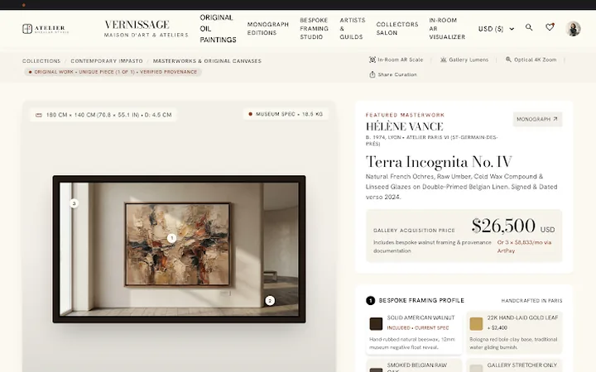
Task: Click Handcrafted in Paris label
Action: 531,301
